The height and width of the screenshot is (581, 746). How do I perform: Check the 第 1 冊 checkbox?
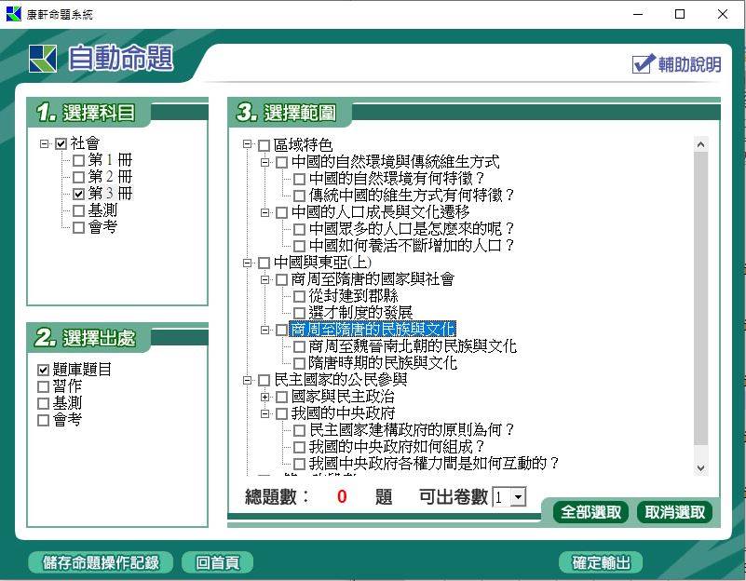(x=78, y=160)
